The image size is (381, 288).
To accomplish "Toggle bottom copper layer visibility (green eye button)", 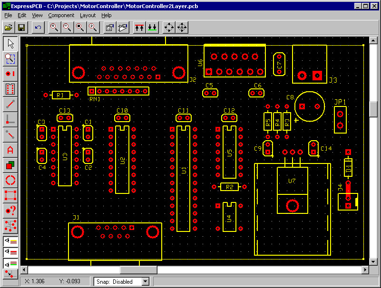I will tap(10, 263).
